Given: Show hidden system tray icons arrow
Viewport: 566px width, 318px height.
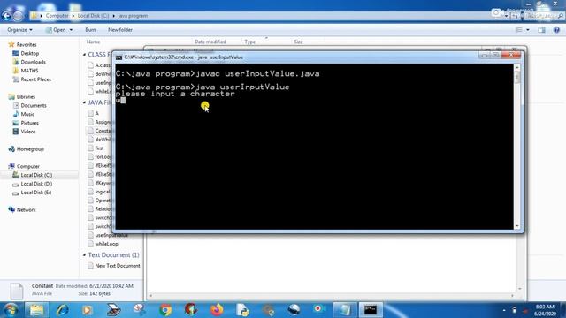Looking at the screenshot, I should pyautogui.click(x=504, y=310).
